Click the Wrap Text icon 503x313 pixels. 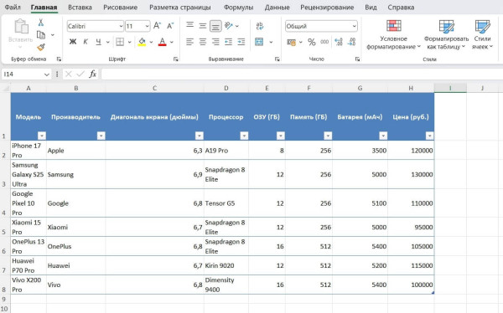(260, 26)
